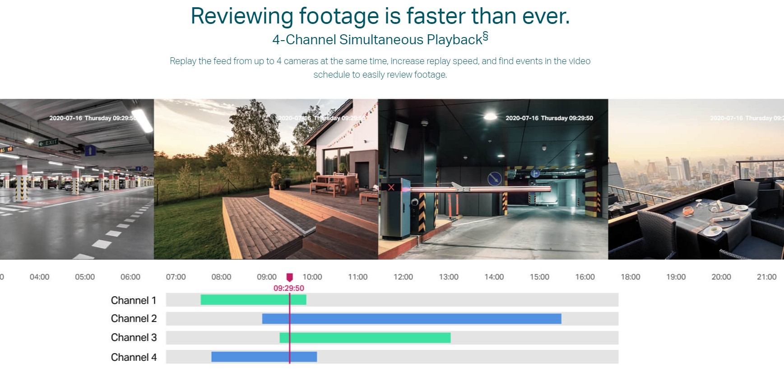Screen dimensions: 784x382
Task: Click the 19:00 timeline tick
Action: click(676, 277)
